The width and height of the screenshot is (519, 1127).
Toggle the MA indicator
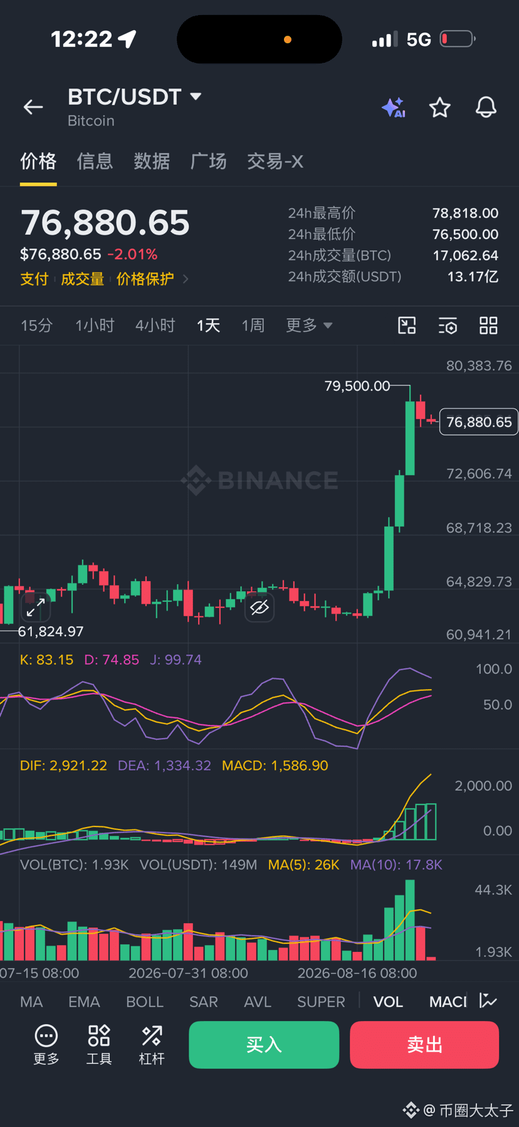pyautogui.click(x=31, y=1001)
